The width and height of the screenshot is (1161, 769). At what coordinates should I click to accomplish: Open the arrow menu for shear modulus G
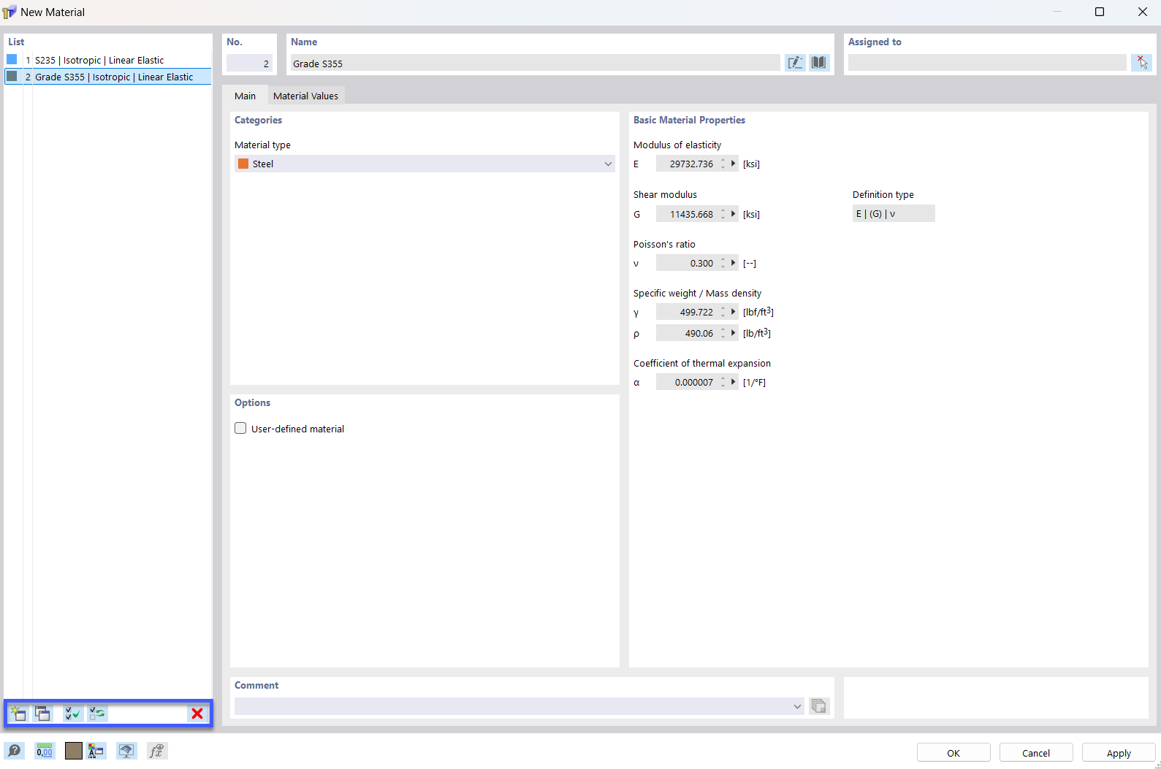click(734, 214)
